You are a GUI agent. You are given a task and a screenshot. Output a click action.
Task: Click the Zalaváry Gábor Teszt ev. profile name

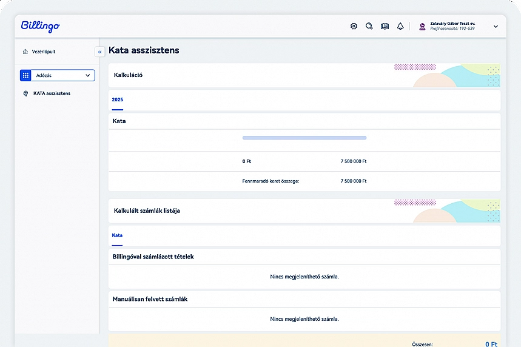(452, 23)
